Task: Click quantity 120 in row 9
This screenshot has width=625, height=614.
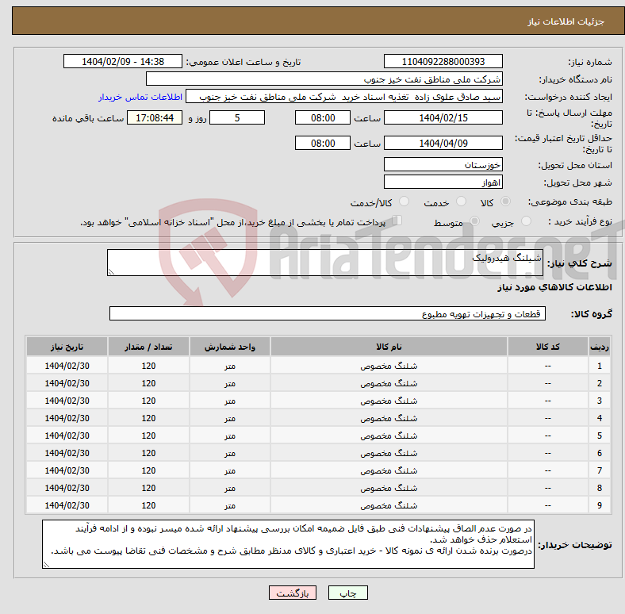Action: pos(148,505)
